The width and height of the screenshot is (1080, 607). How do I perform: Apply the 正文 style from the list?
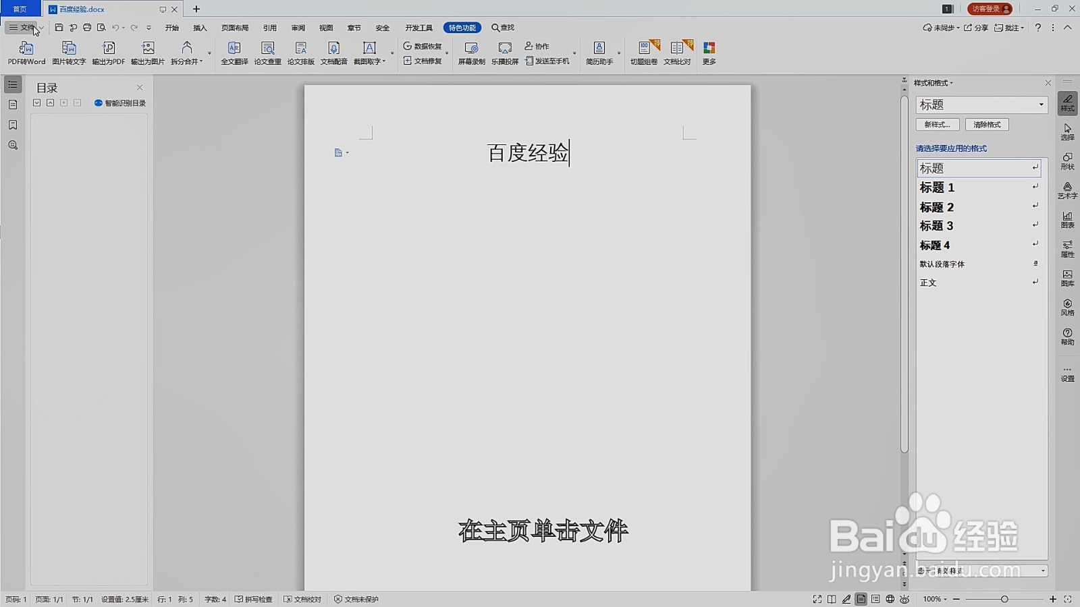[x=978, y=283]
